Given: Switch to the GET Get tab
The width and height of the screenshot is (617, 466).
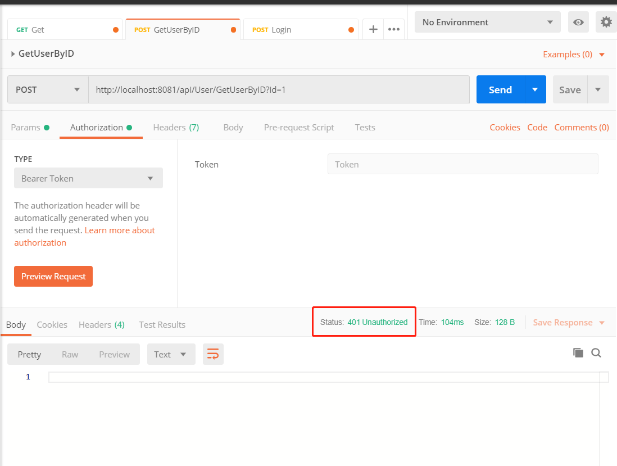Looking at the screenshot, I should coord(65,30).
